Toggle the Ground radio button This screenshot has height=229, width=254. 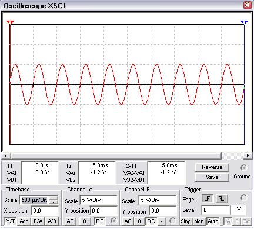click(244, 168)
